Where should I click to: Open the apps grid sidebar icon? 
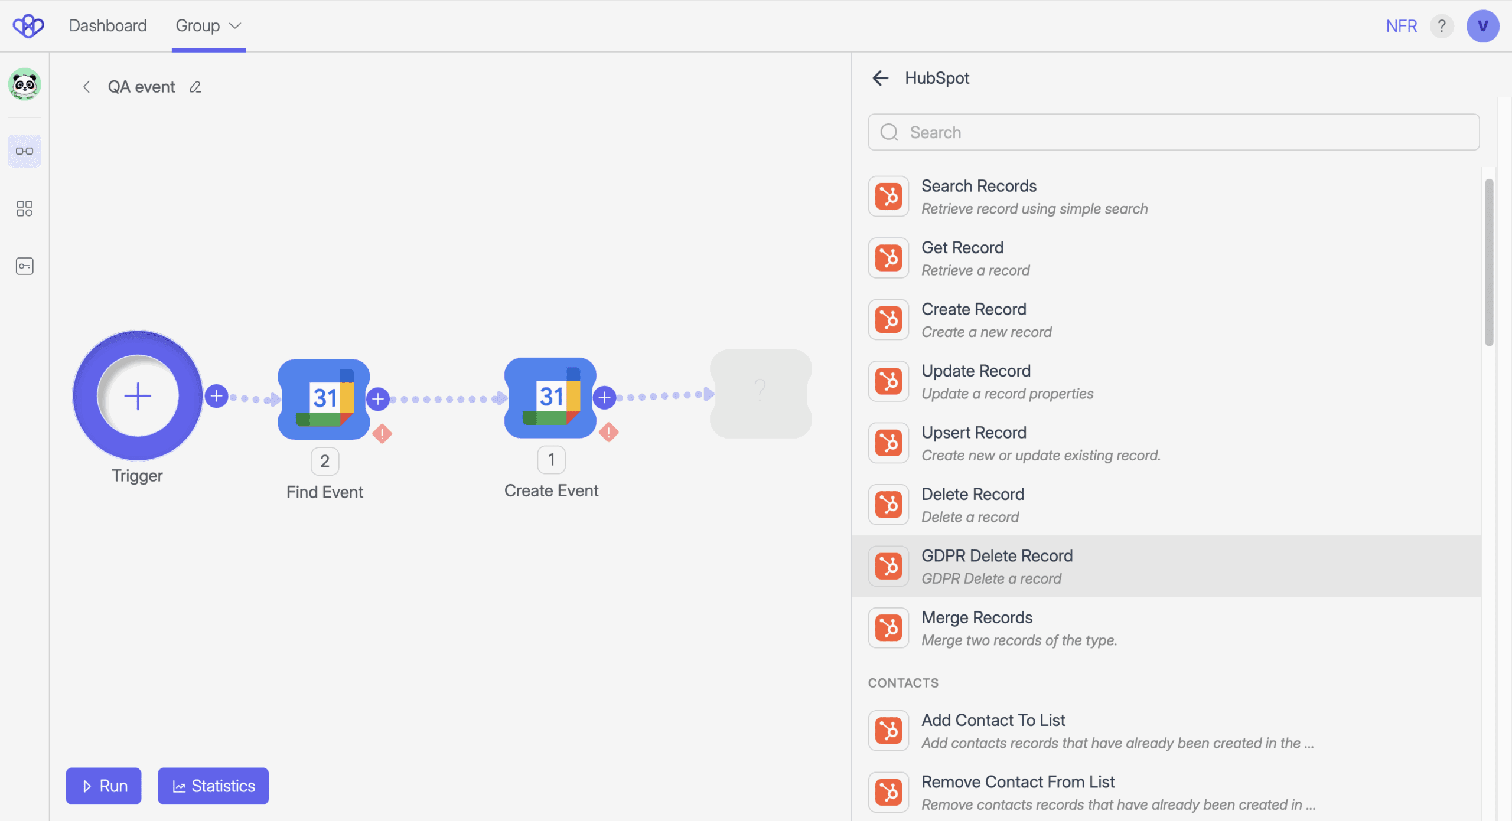point(25,208)
